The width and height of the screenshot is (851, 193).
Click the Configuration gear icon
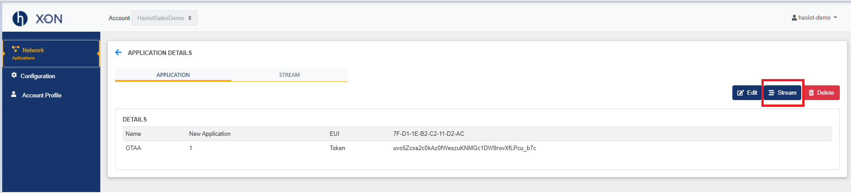tap(14, 75)
